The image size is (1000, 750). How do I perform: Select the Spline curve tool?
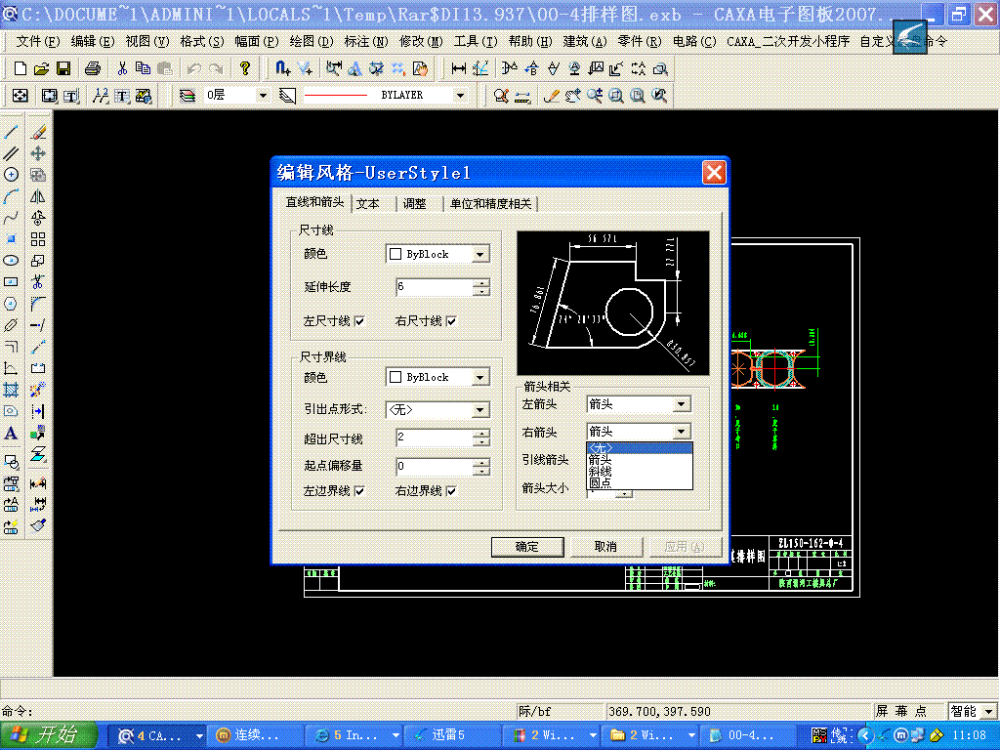11,218
